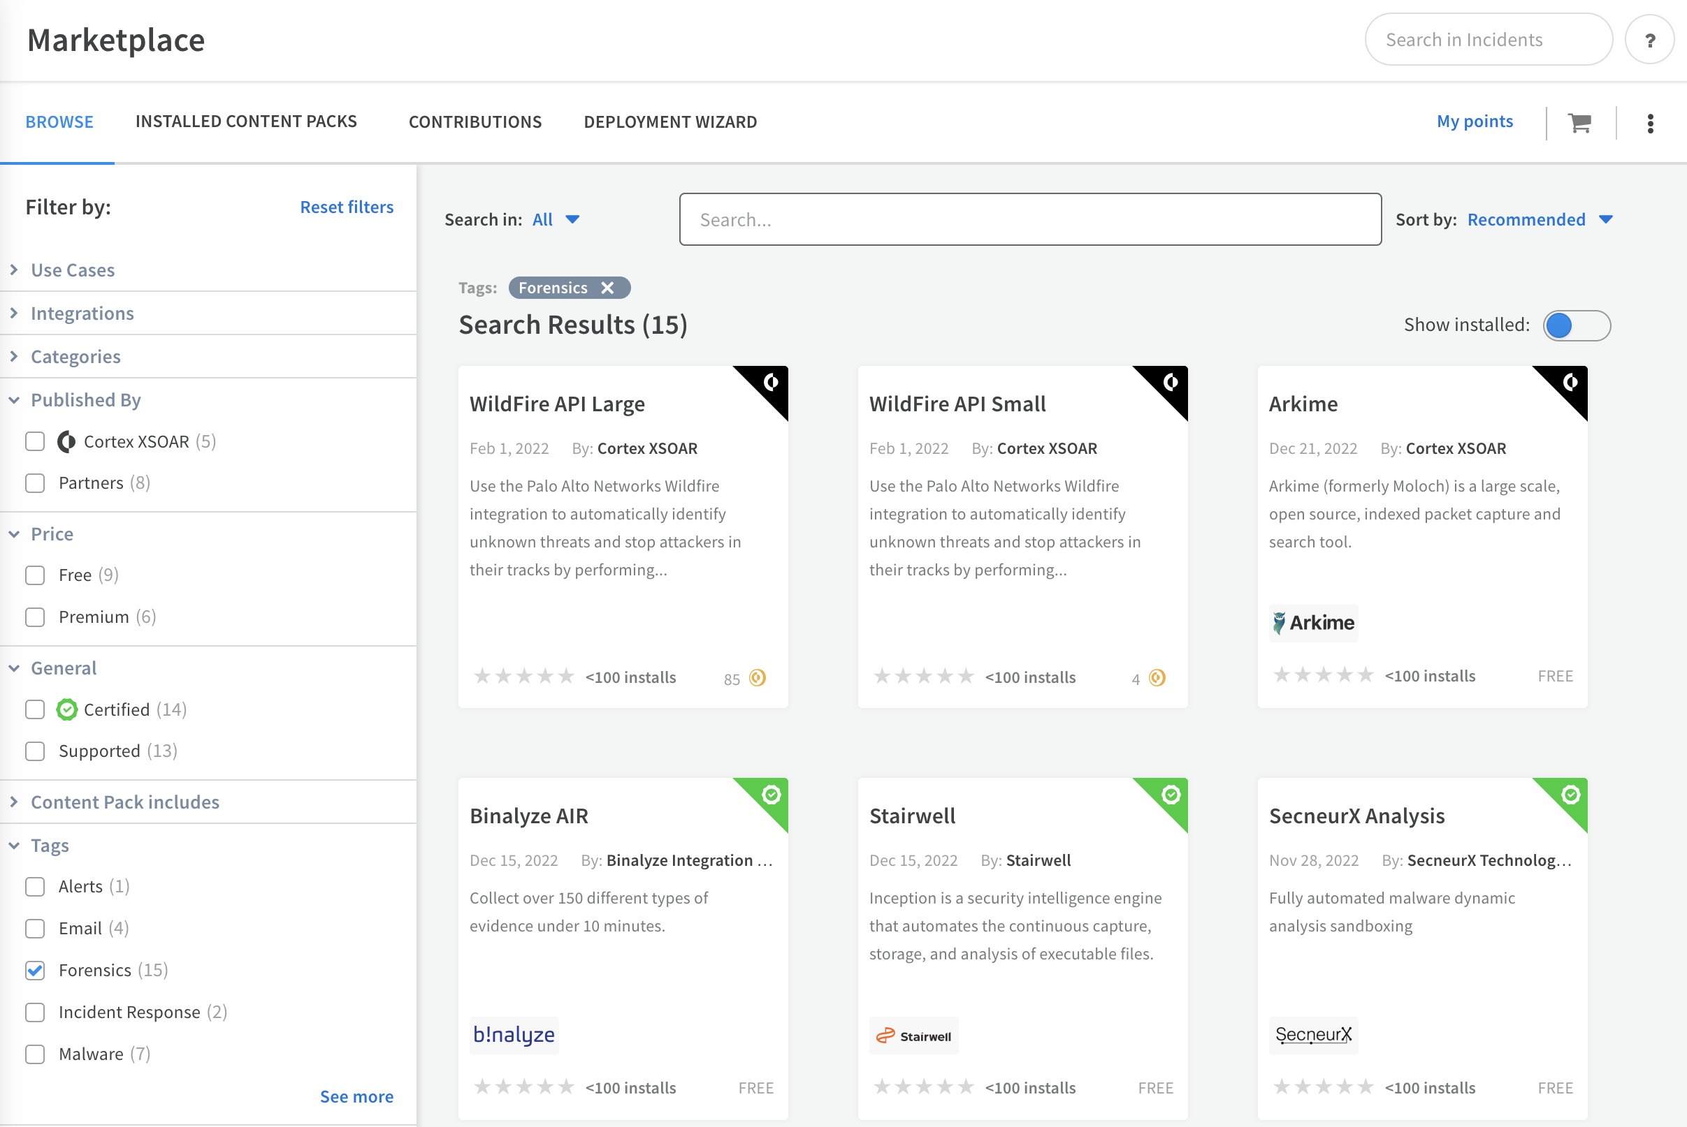Viewport: 1687px width, 1127px height.
Task: Enable the Premium price filter
Action: (x=35, y=617)
